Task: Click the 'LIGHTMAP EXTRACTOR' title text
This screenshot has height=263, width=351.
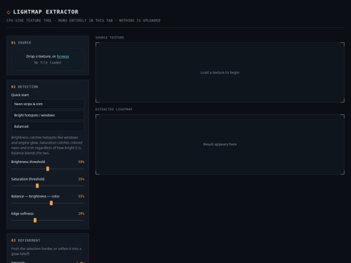Action: (45, 12)
